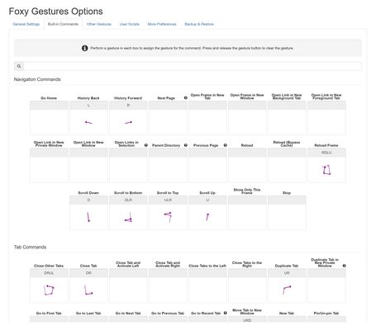Select the Reload Frame gesture box

(326, 165)
